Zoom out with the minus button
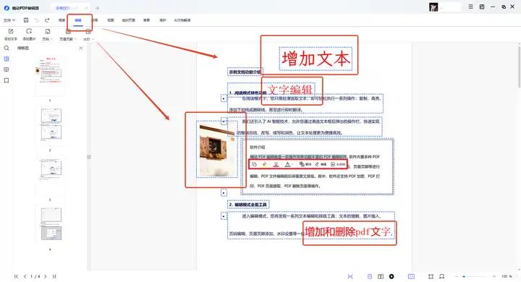521x282 pixels. (x=457, y=276)
